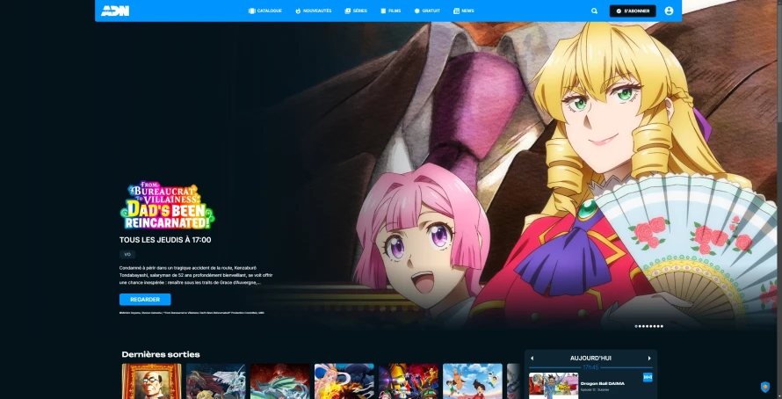
Task: Open the Dragon Ball DAIMA schedule thumbnail
Action: 553,386
